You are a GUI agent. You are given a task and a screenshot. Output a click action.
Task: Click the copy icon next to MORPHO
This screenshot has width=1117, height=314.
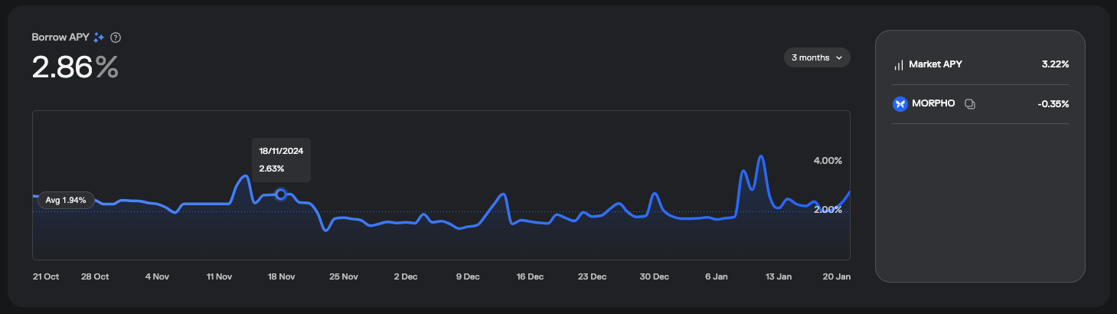[969, 103]
